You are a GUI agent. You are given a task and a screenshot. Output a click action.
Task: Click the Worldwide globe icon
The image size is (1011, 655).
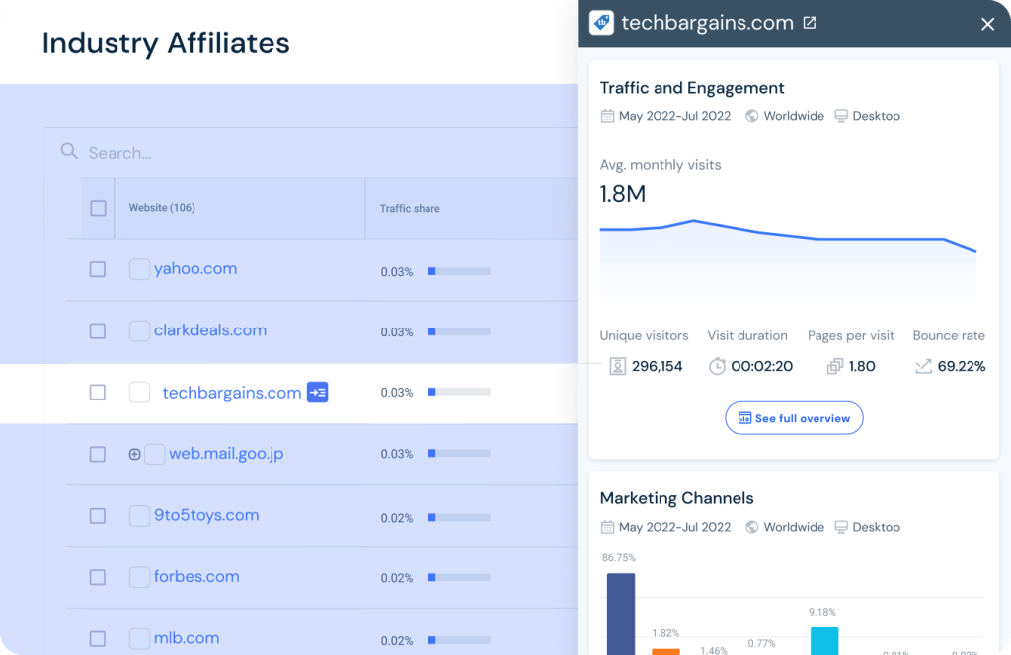coord(751,115)
